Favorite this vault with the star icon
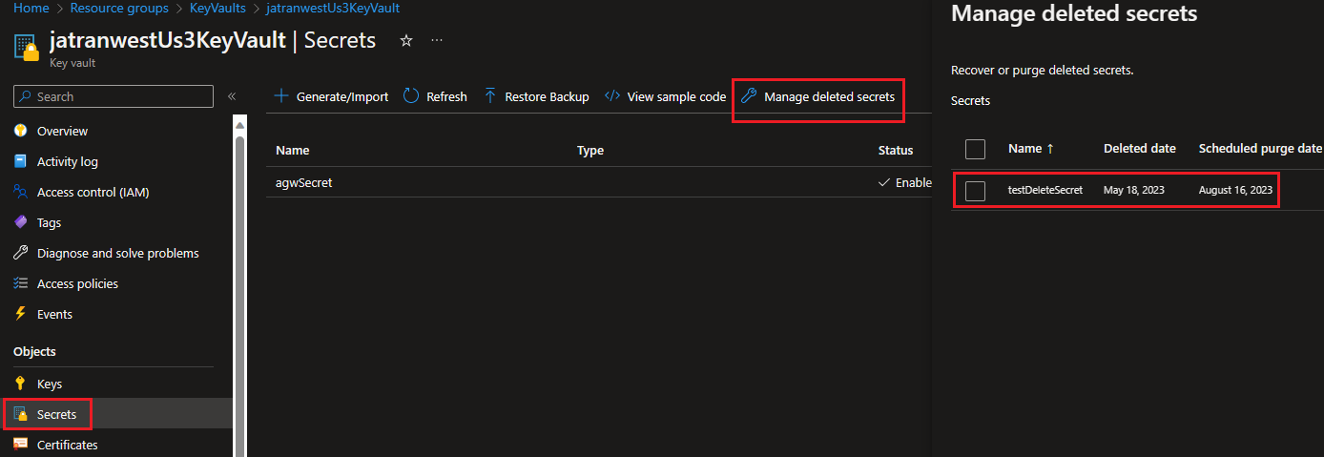This screenshot has width=1324, height=457. click(x=406, y=41)
